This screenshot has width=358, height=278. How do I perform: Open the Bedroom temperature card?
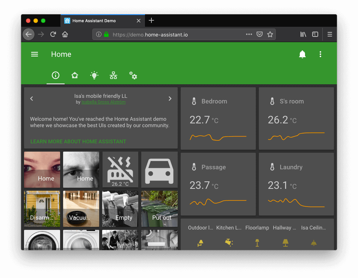pyautogui.click(x=218, y=118)
